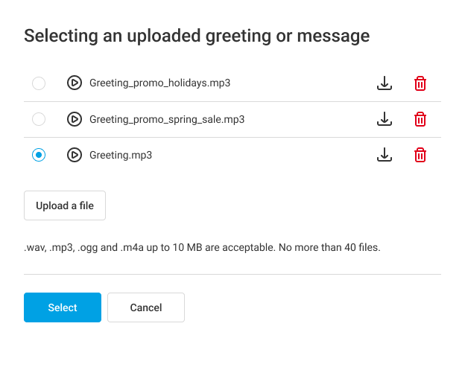The height and width of the screenshot is (370, 465).
Task: Download the Greeting_promo_holidays.mp3 file
Action: 385,83
